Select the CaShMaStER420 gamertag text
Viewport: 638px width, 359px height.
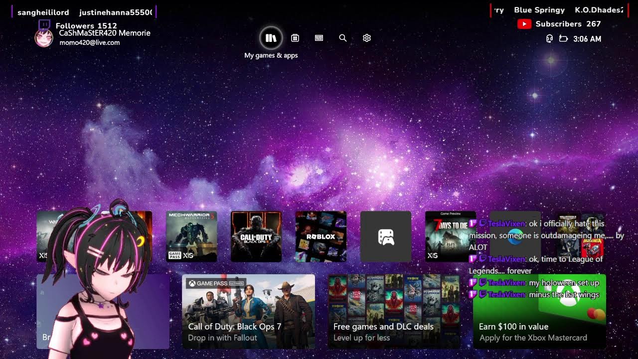[x=105, y=33]
